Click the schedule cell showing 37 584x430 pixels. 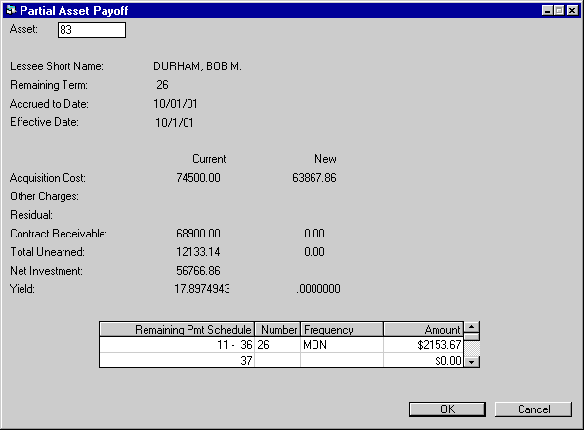tap(177, 361)
